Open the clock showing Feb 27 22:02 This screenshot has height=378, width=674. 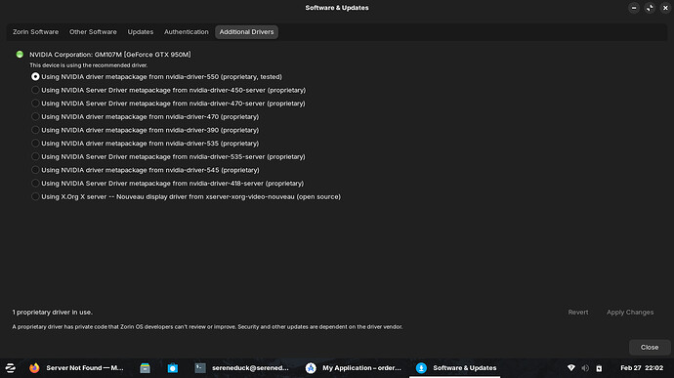[642, 368]
